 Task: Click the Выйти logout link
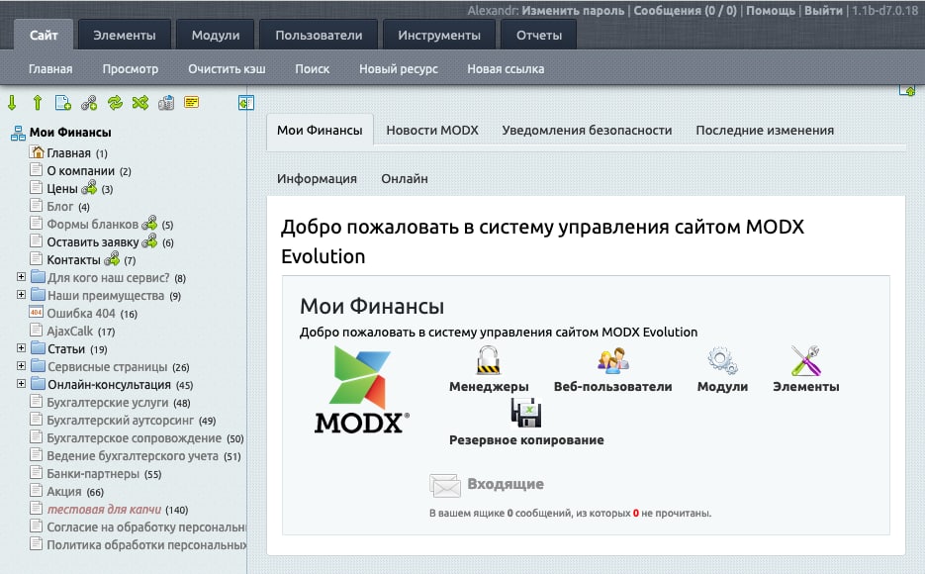click(823, 10)
